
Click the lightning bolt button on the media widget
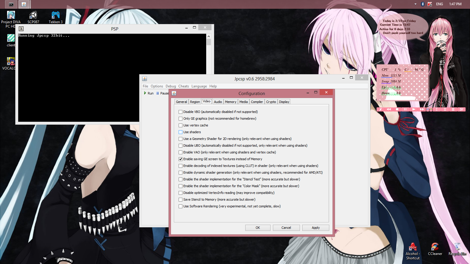coord(380,109)
